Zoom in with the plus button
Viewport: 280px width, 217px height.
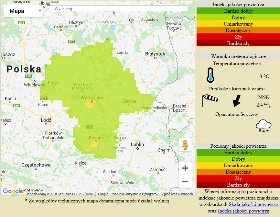185,168
